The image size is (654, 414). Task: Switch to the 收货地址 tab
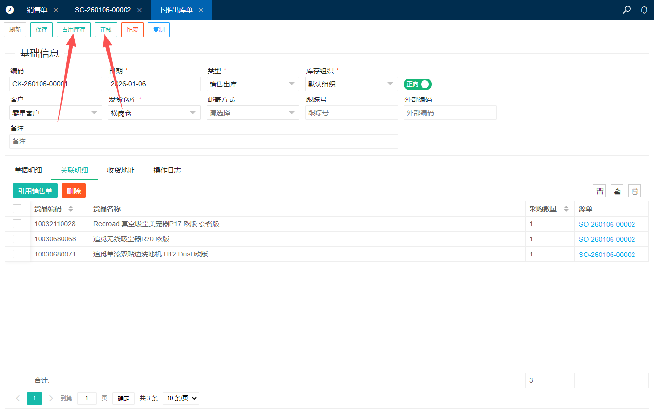pos(121,170)
